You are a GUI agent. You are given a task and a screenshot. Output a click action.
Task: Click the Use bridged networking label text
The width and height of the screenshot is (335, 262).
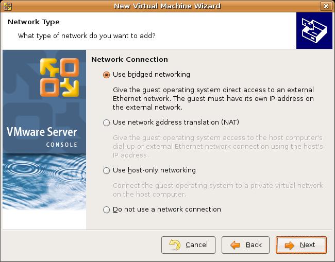(x=151, y=75)
